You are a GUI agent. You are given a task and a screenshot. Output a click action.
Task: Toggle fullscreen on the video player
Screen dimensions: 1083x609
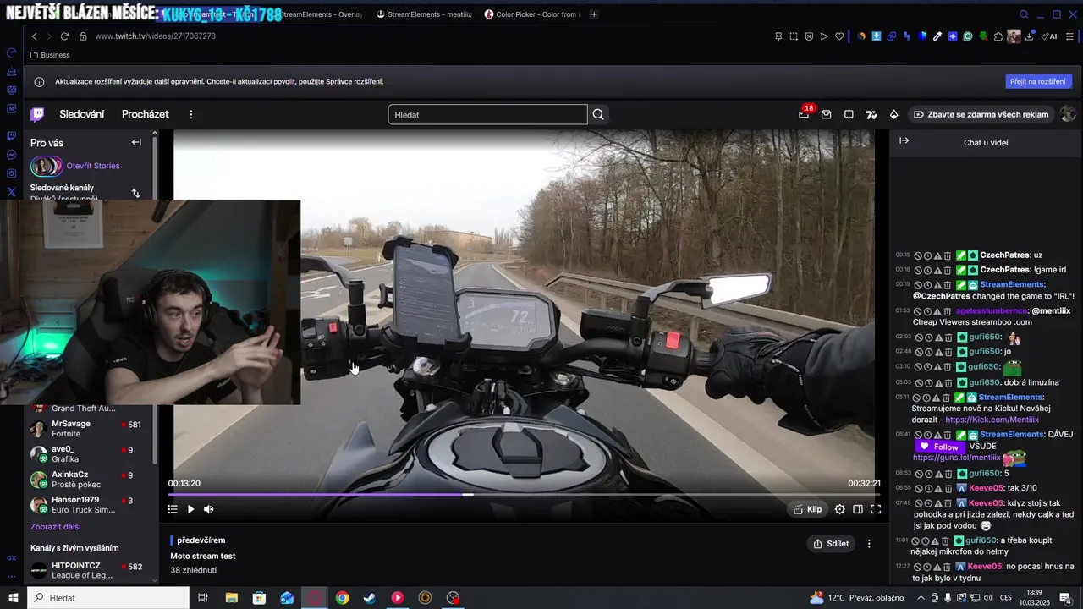point(876,509)
